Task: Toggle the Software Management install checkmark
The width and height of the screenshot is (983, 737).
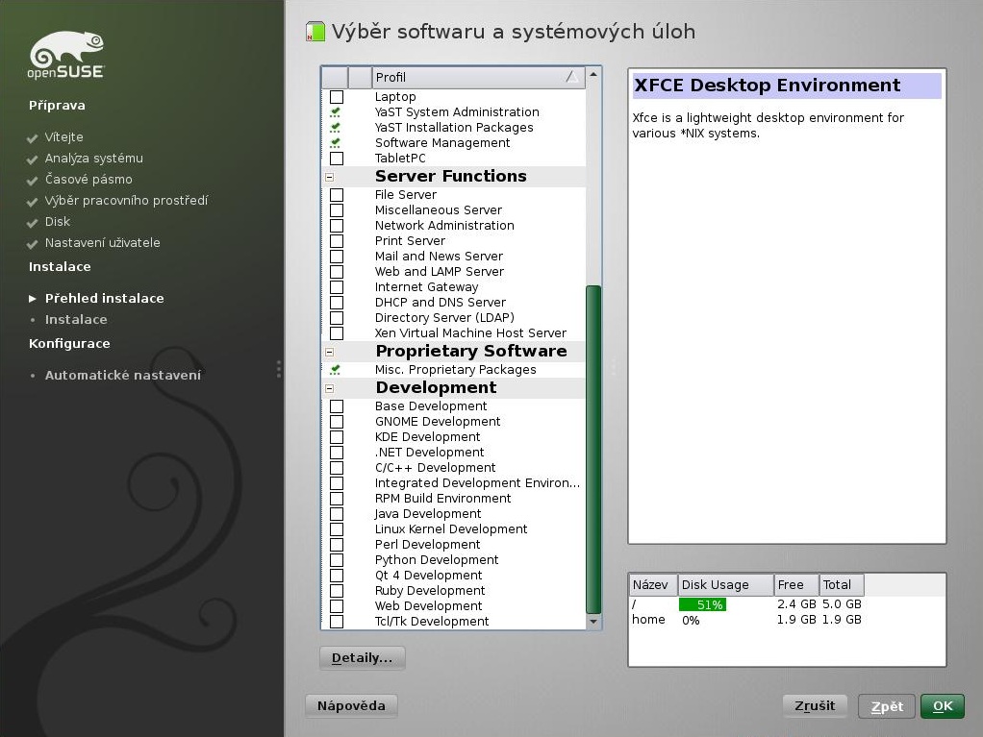Action: (x=336, y=143)
